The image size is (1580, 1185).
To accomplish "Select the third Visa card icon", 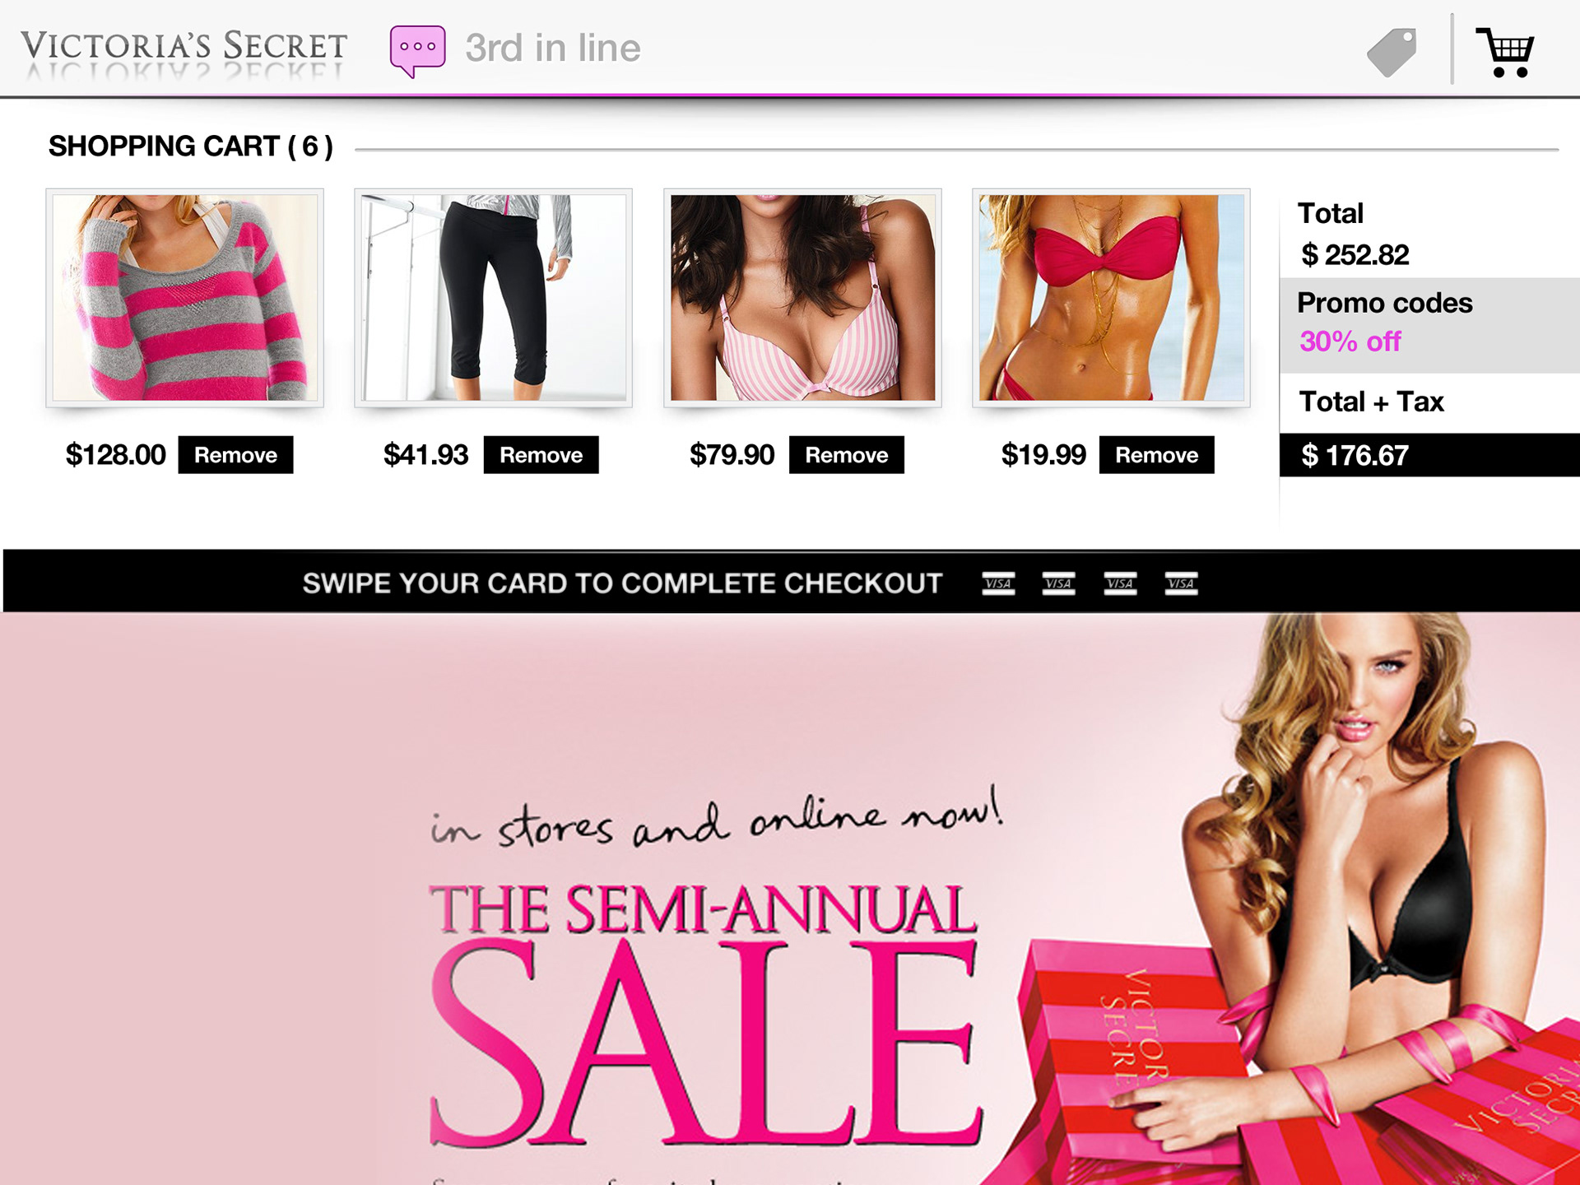I will coord(1120,583).
